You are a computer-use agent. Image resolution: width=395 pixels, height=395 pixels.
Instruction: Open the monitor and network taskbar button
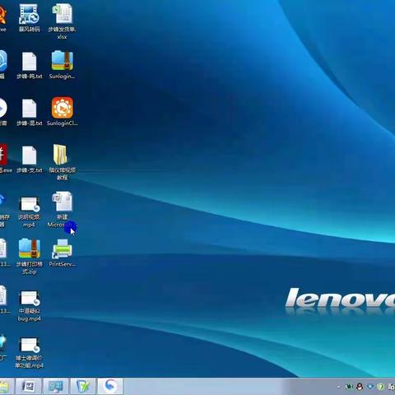click(56, 386)
